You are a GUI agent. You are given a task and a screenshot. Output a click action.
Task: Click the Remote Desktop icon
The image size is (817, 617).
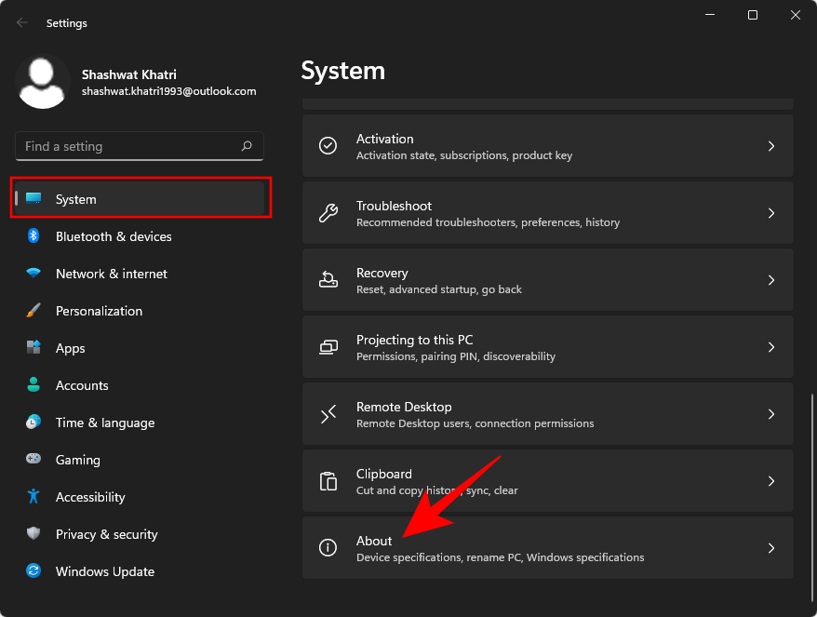pos(328,413)
